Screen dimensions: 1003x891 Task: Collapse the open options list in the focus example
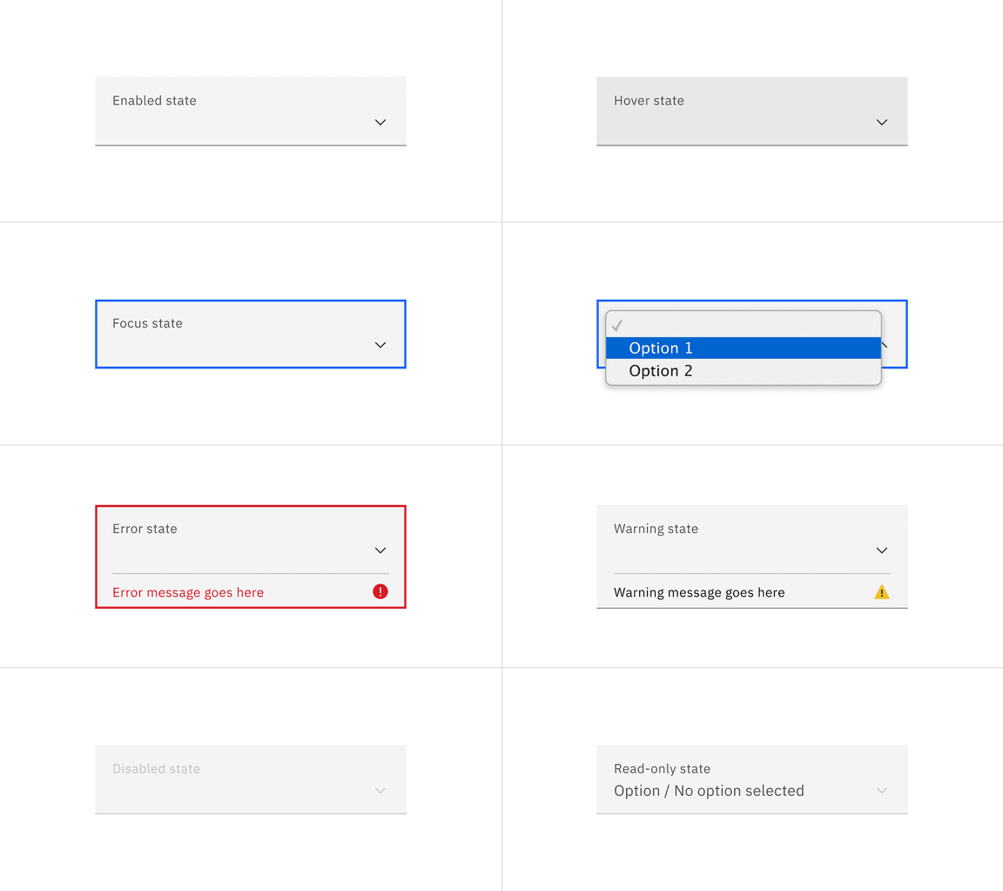pyautogui.click(x=884, y=345)
